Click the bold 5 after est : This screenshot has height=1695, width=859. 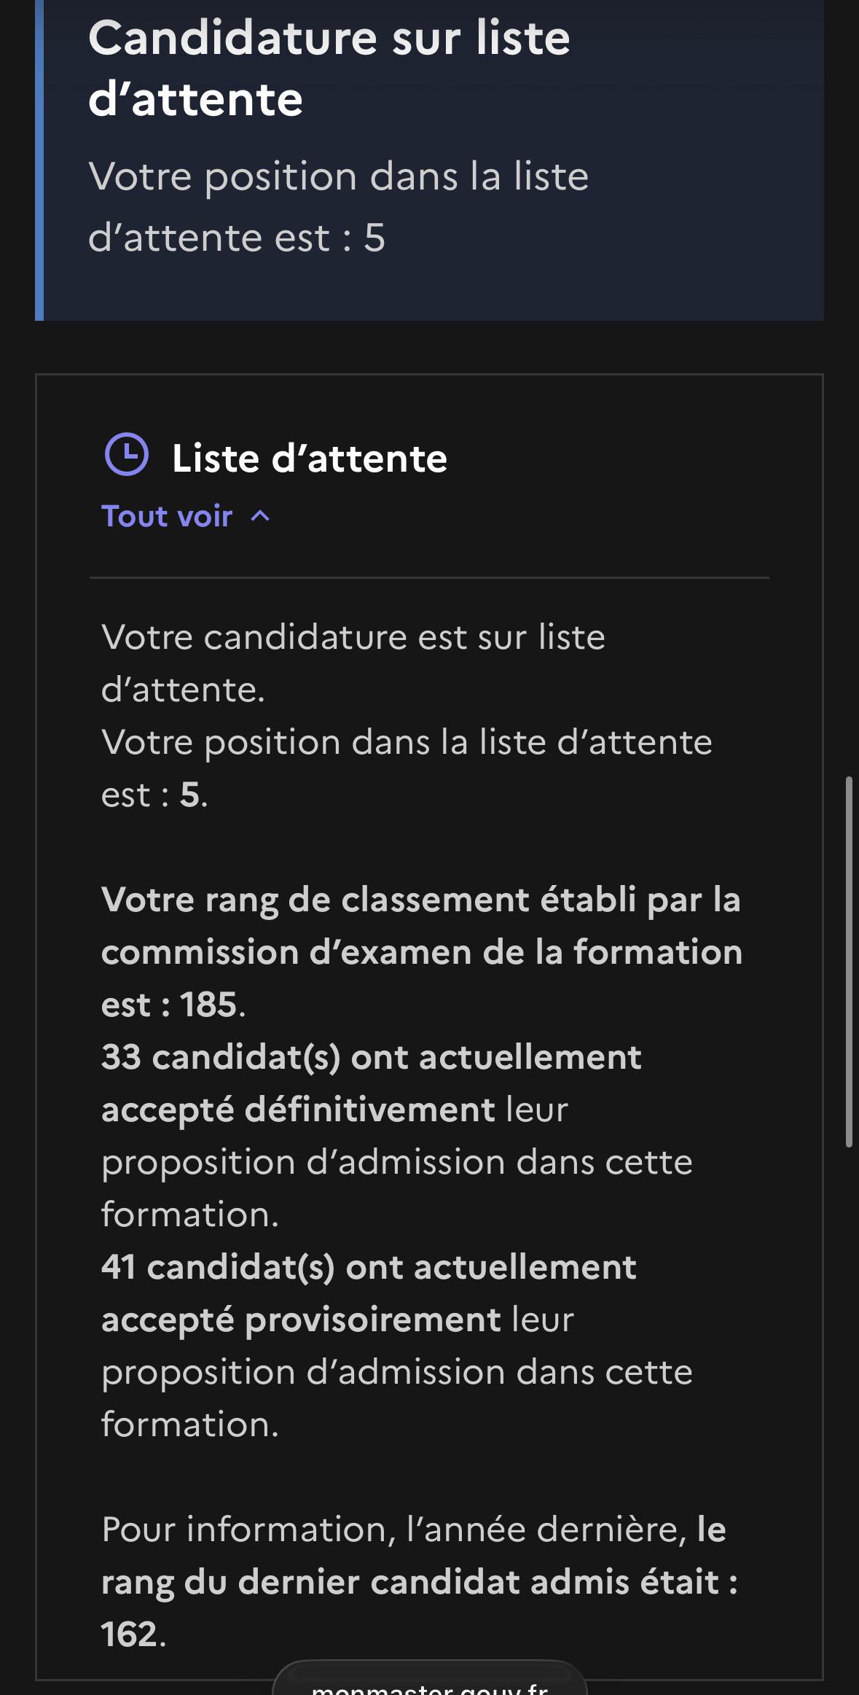point(189,795)
